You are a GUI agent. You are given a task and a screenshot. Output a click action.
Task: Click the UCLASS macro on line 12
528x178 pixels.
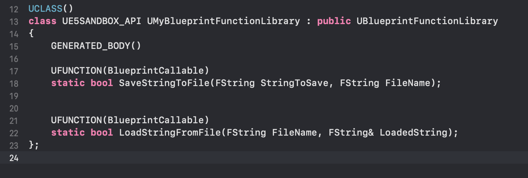point(45,9)
